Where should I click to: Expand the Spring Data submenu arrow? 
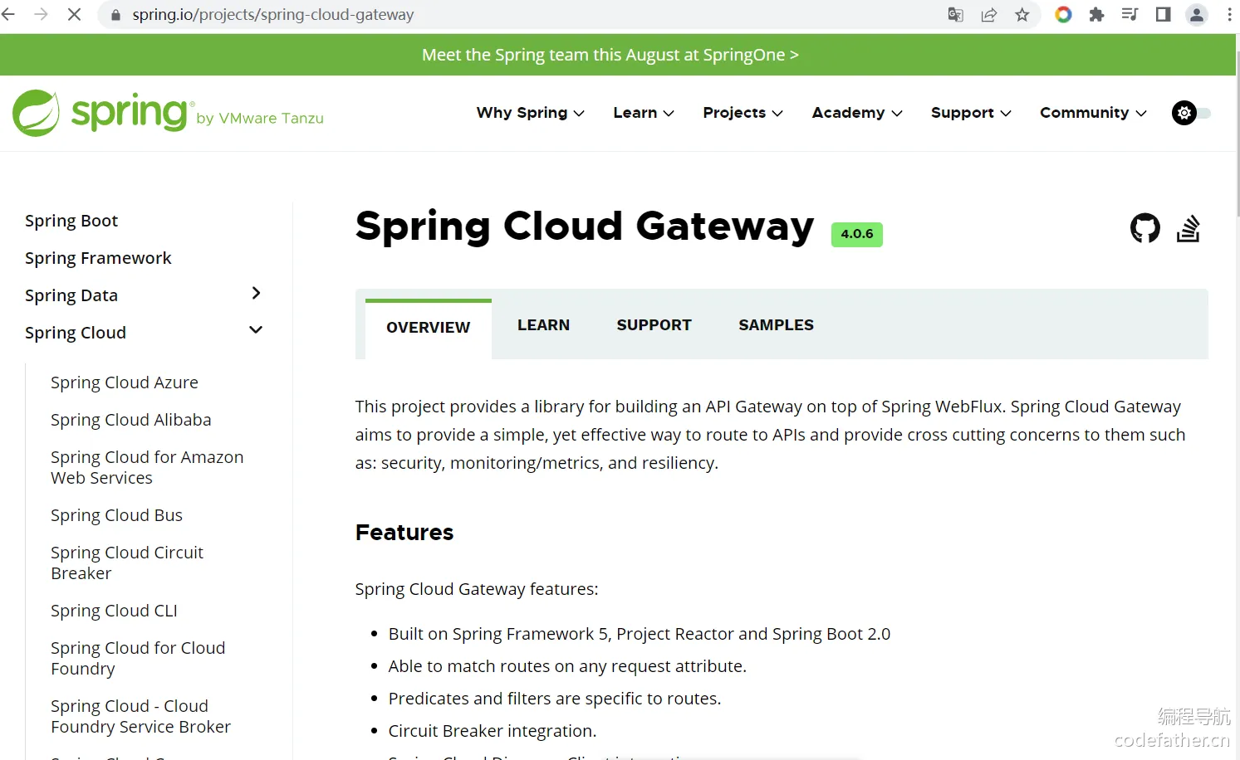pos(256,293)
